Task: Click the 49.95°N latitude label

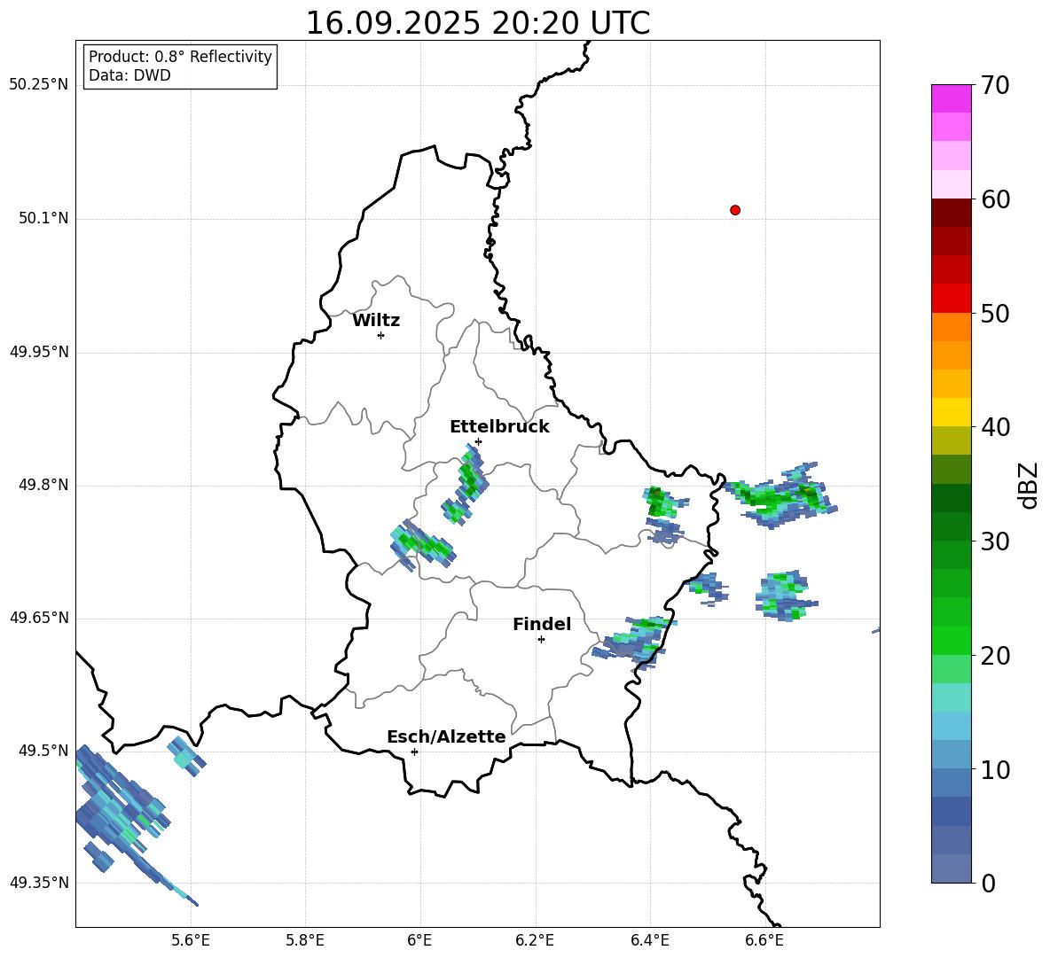Action: pyautogui.click(x=39, y=352)
